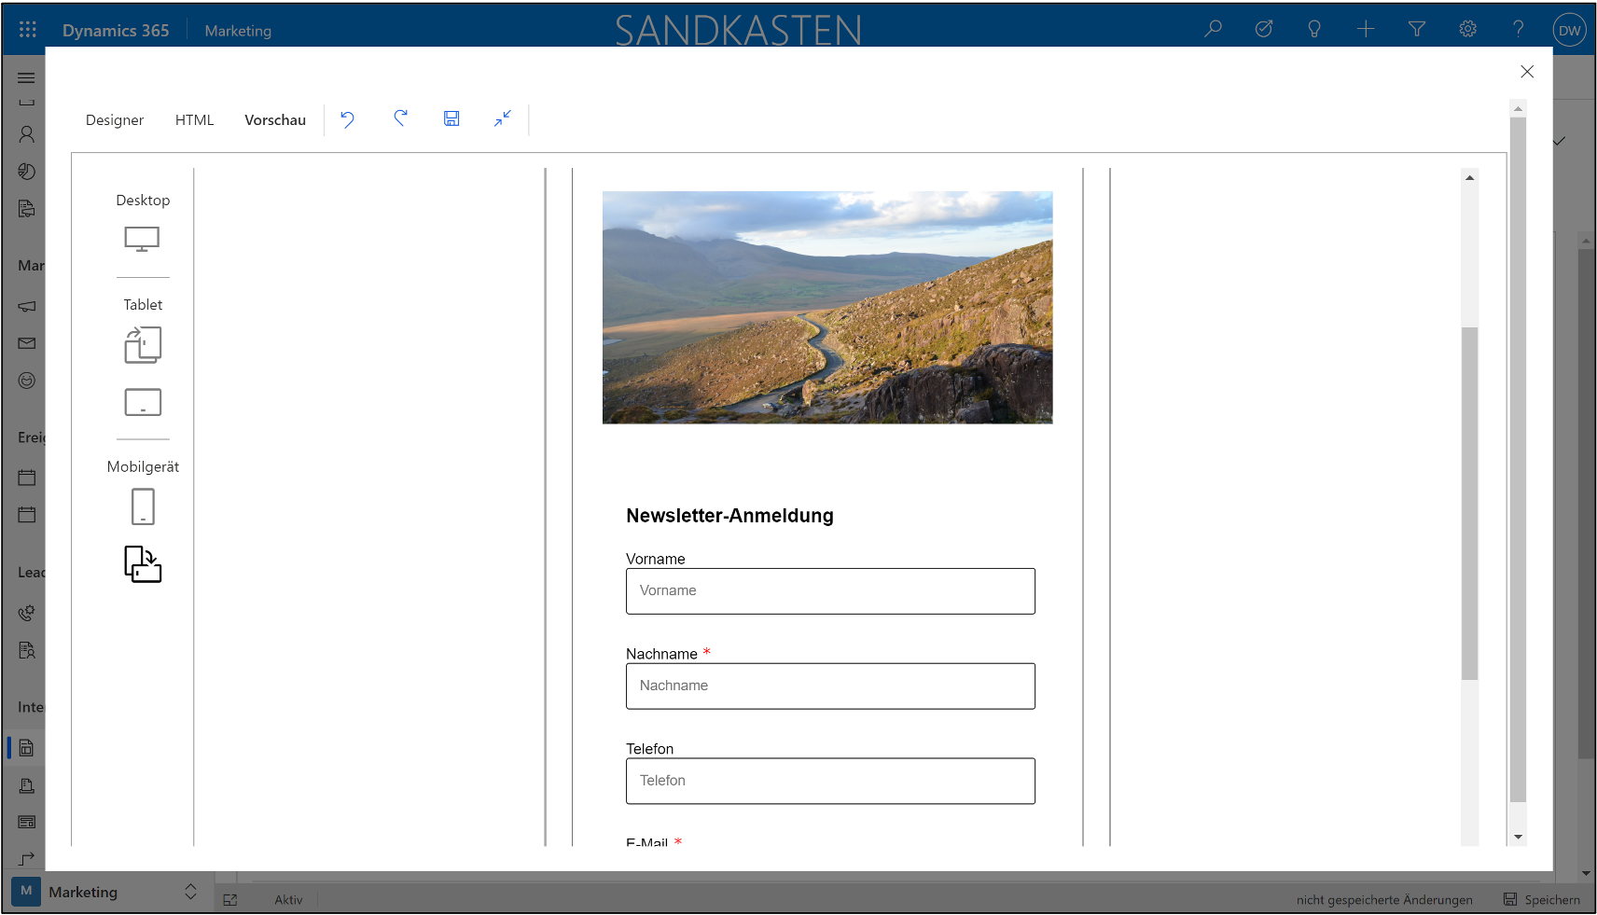Click the preview pane vertical scrollbar thumb
Viewport: 1597px width, 915px height.
1470,504
